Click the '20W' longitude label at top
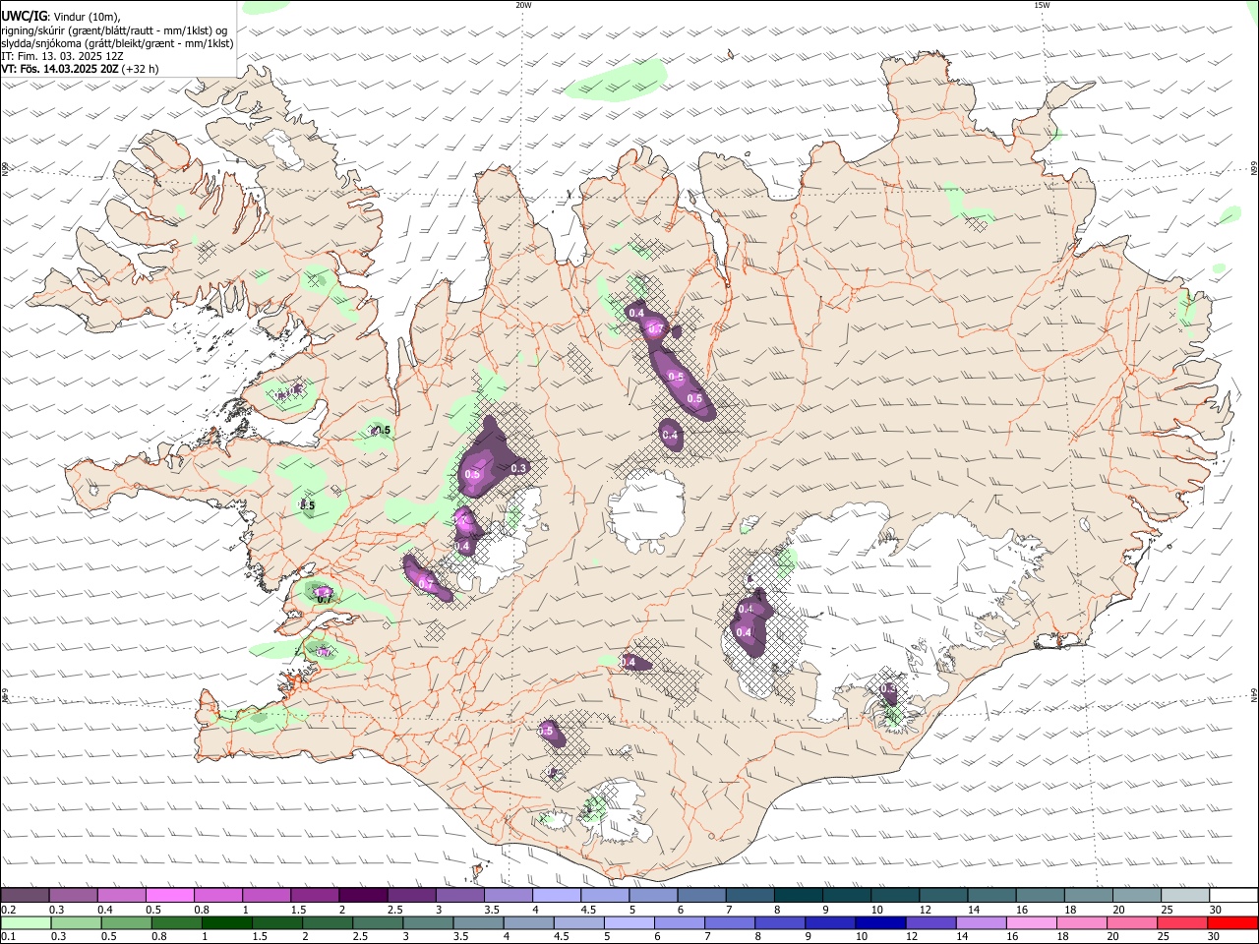 coord(523,5)
